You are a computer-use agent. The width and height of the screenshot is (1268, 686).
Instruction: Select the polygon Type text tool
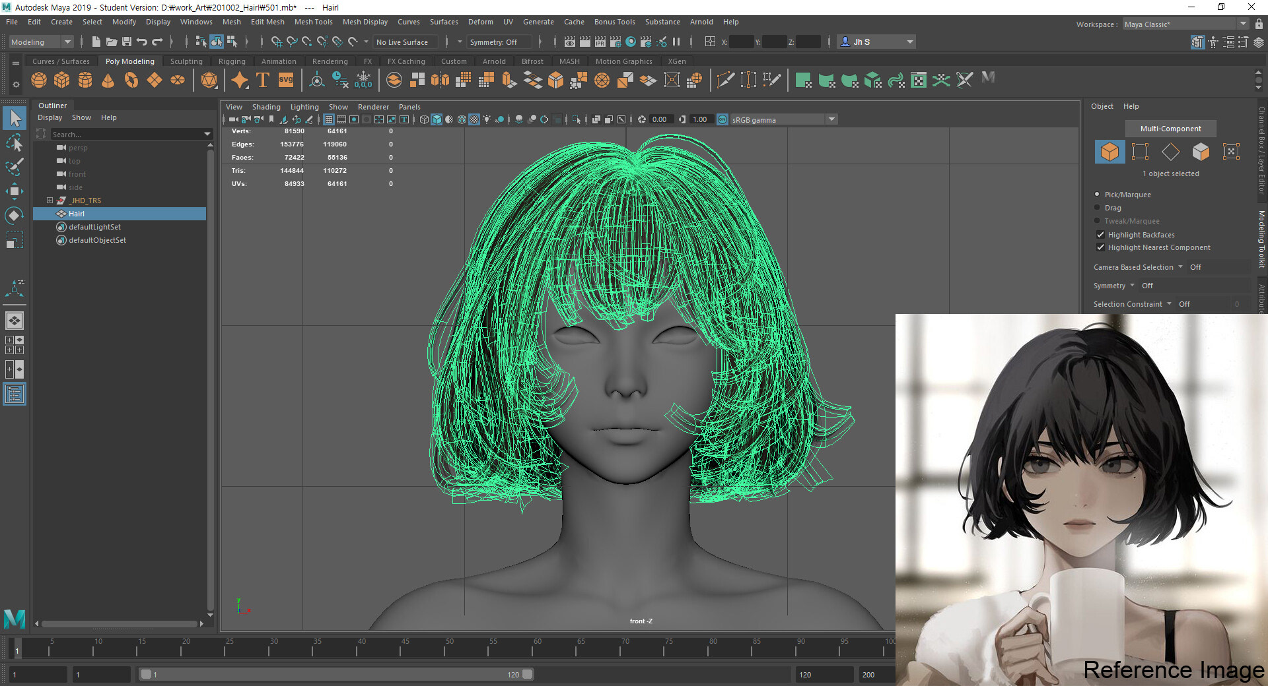tap(262, 80)
